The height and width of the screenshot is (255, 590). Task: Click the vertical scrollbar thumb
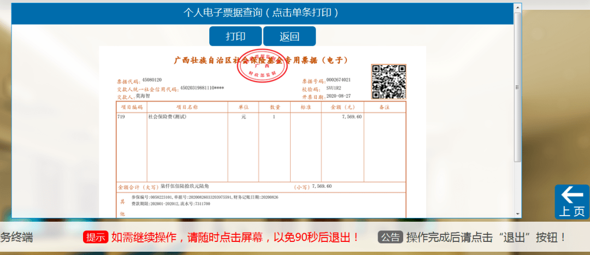click(x=518, y=87)
